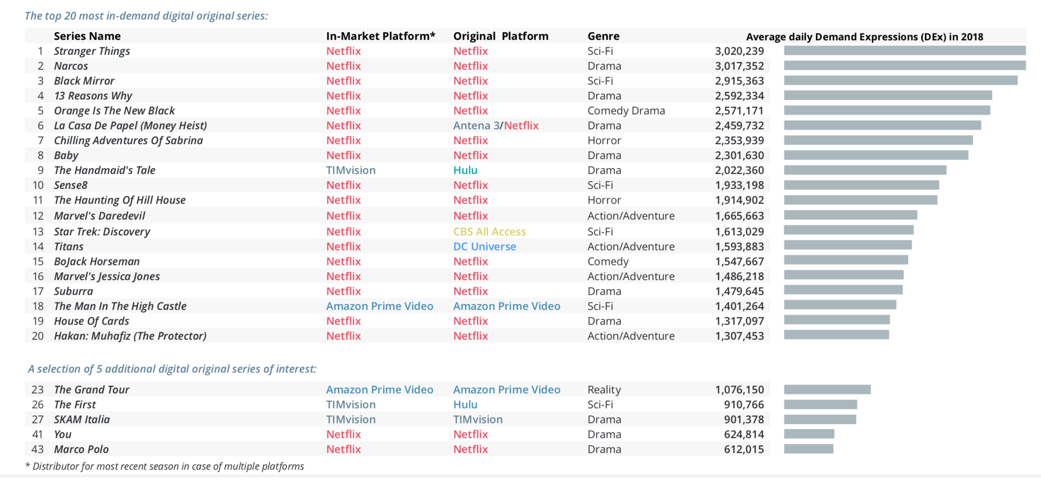
Task: Click the Hulu label for The Handmaid's Tale
Action: (x=465, y=170)
